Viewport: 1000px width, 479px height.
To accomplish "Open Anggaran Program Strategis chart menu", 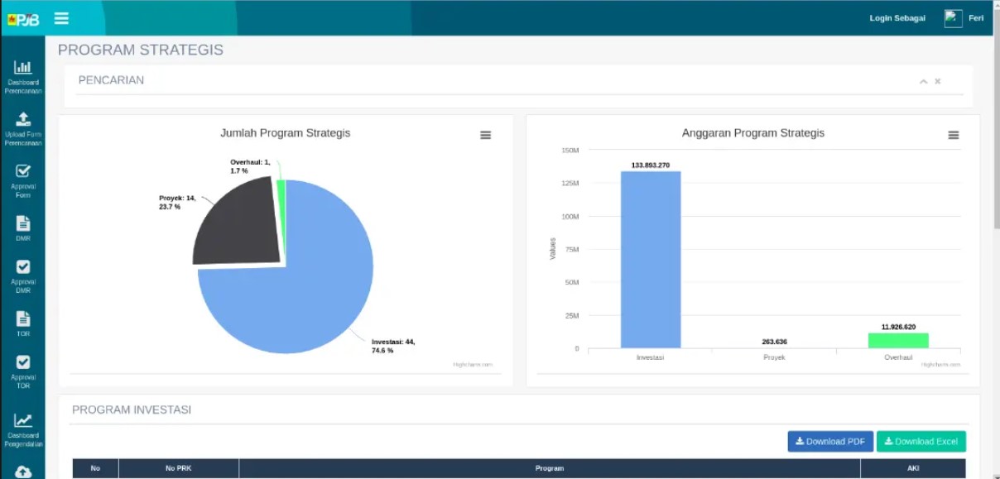I will tap(953, 135).
